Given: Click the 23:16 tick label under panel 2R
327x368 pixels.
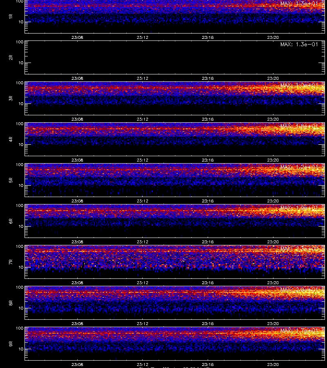Looking at the screenshot, I should [x=208, y=78].
